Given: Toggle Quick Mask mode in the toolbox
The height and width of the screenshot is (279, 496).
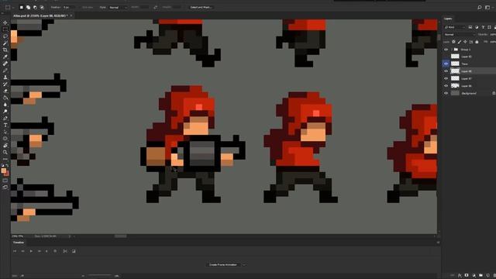Looking at the screenshot, I should [x=5, y=181].
